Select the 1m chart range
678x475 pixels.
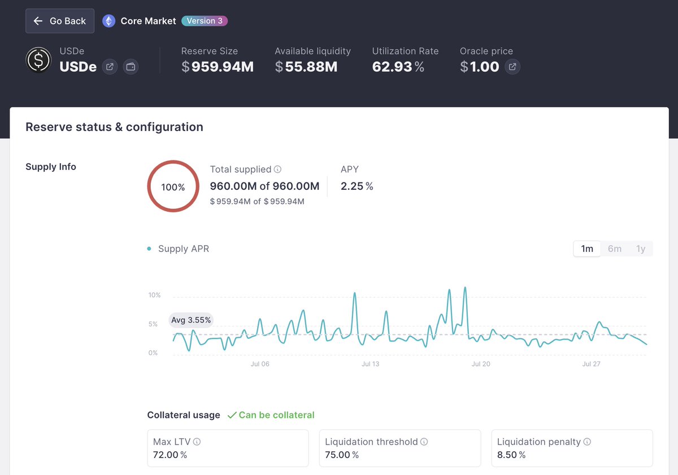click(x=587, y=249)
